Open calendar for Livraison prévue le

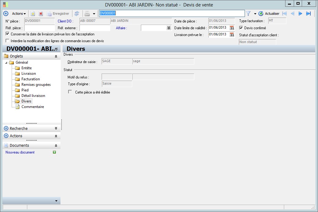(x=232, y=34)
